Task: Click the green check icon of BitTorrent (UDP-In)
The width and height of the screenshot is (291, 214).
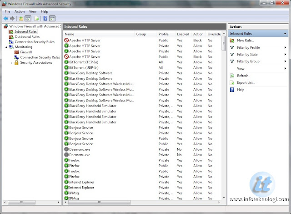Action: (66, 67)
